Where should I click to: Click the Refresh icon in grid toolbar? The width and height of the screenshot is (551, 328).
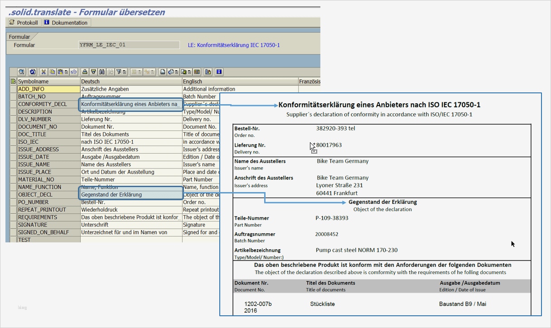point(33,72)
